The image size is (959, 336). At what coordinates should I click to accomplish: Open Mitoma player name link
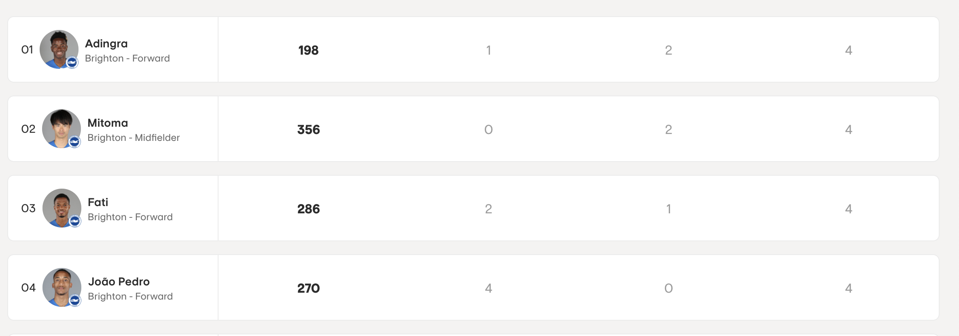(108, 123)
